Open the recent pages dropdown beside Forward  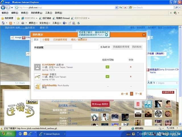pyautogui.click(x=12, y=8)
